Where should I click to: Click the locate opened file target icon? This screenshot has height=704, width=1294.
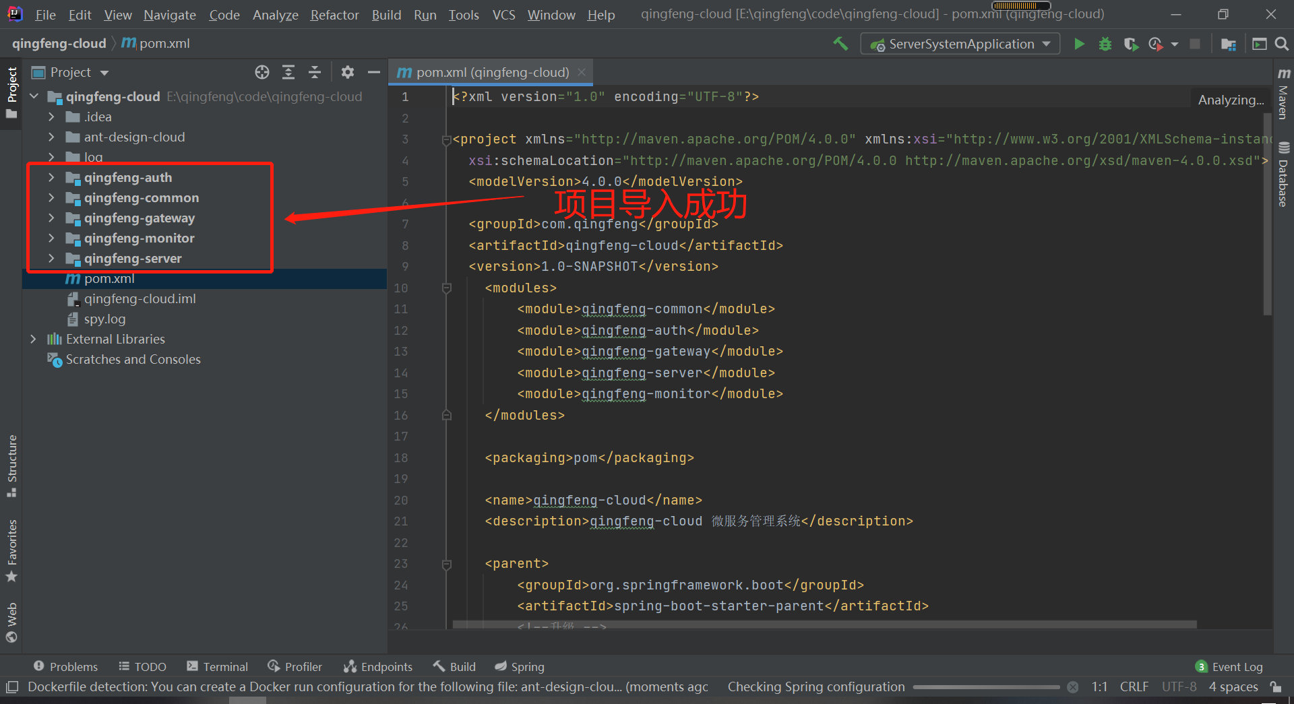(262, 72)
